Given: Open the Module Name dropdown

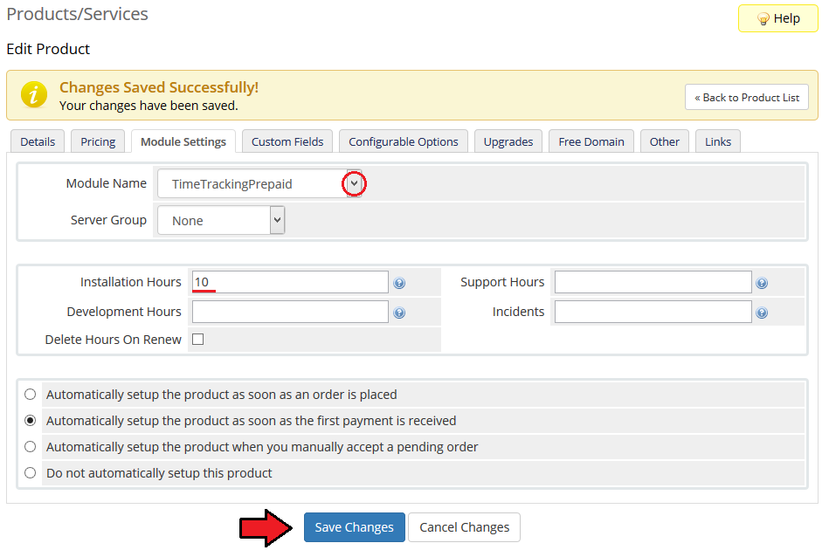Looking at the screenshot, I should pyautogui.click(x=259, y=184).
